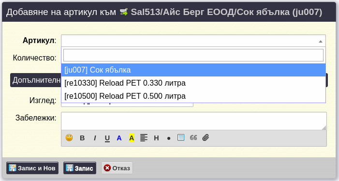The image size is (339, 181).
Task: Underline text with the U icon
Action: [x=107, y=138]
